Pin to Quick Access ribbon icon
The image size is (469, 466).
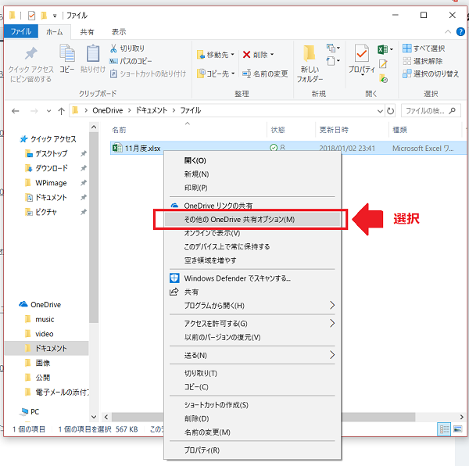[30, 53]
